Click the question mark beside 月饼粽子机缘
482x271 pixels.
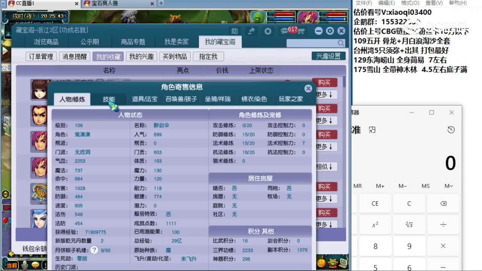point(93,250)
